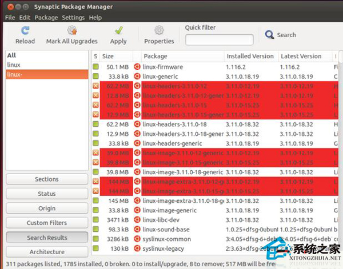343x269 pixels.
Task: Click removal mark box for linux-headers-3.11.0-12
Action: [95, 86]
